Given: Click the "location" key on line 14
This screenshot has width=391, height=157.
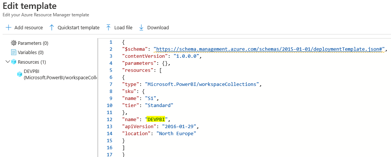Looking at the screenshot, I should click(x=136, y=134).
